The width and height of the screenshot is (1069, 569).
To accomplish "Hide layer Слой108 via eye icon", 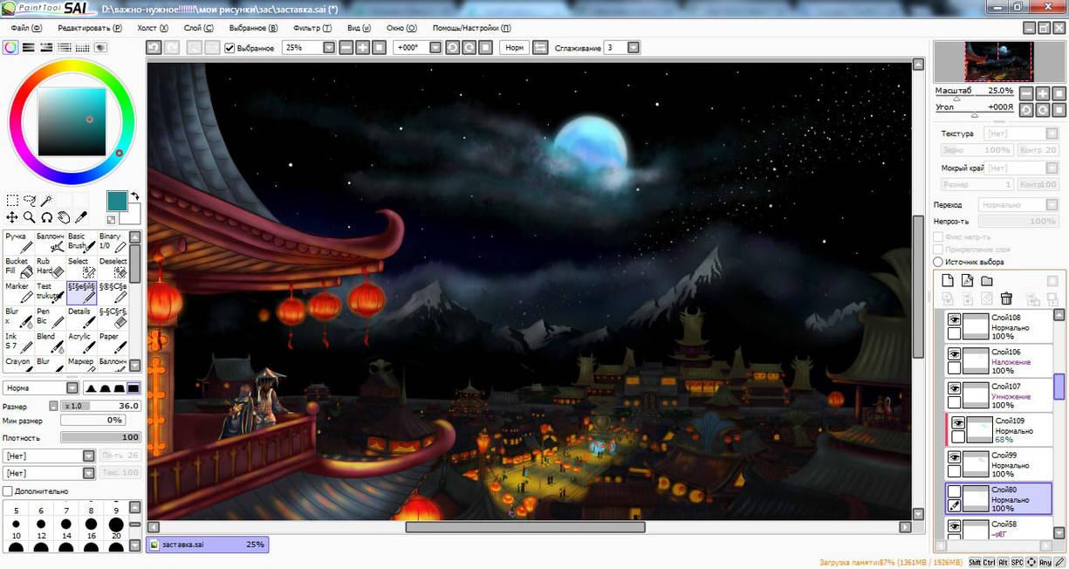I will pos(954,320).
